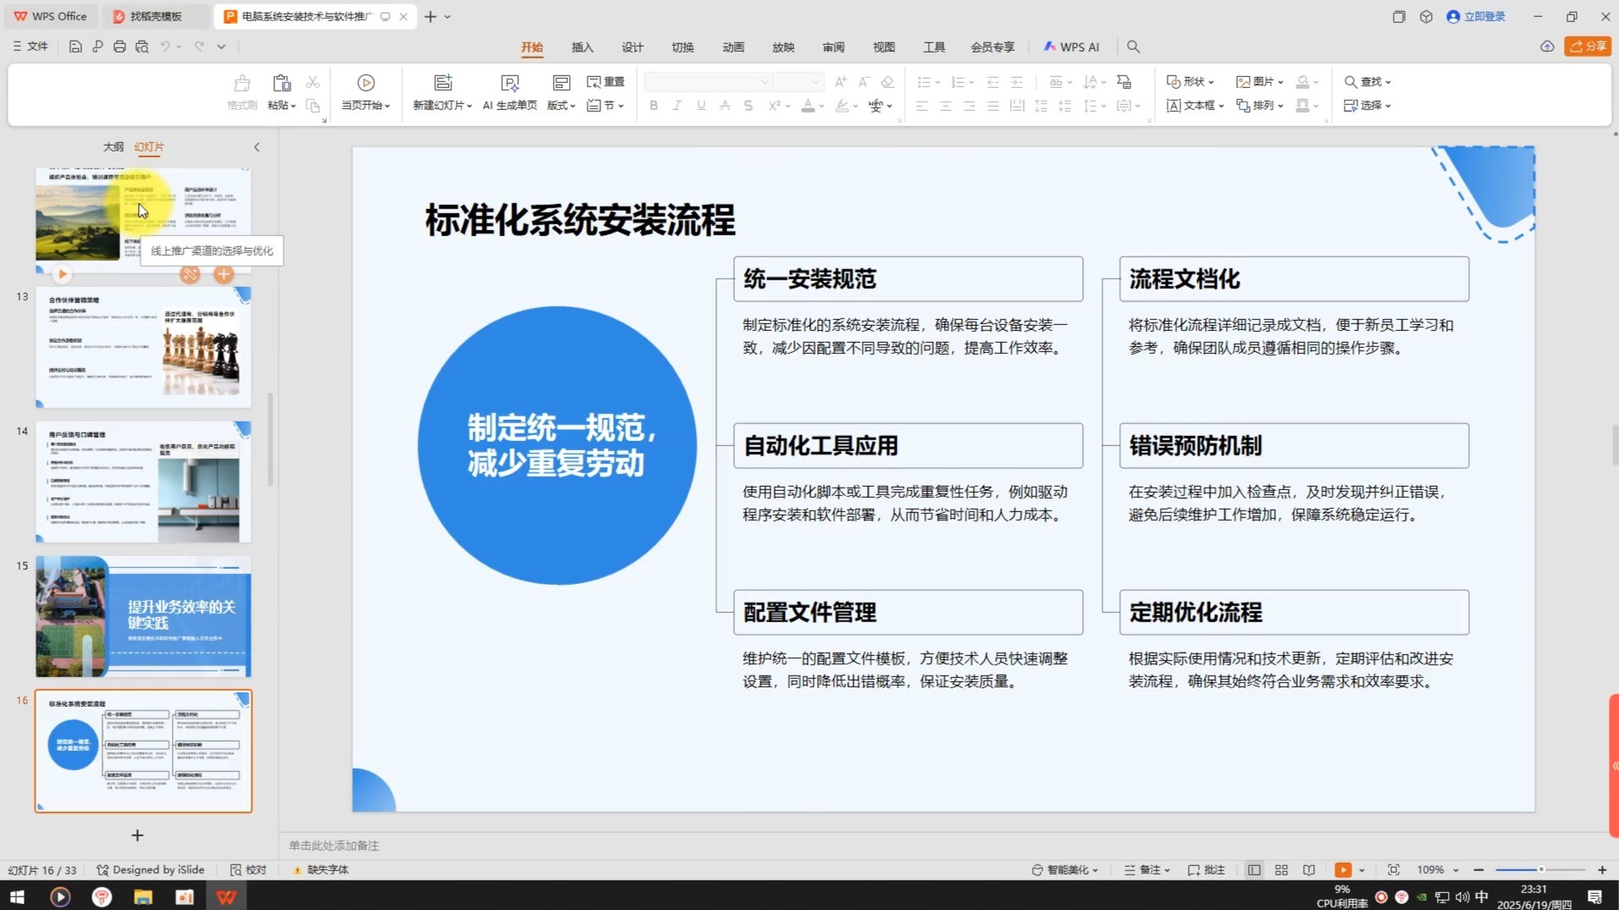Open the 文件 menu

(x=30, y=47)
